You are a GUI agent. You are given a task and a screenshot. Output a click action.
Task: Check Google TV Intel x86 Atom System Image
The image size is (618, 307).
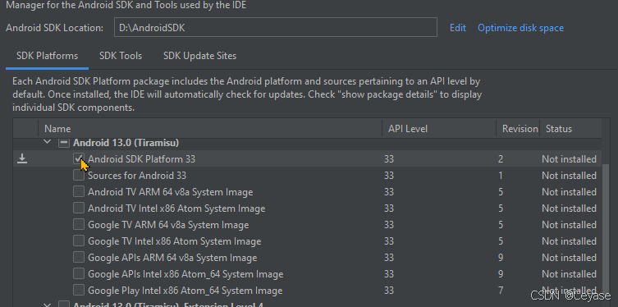click(x=79, y=241)
